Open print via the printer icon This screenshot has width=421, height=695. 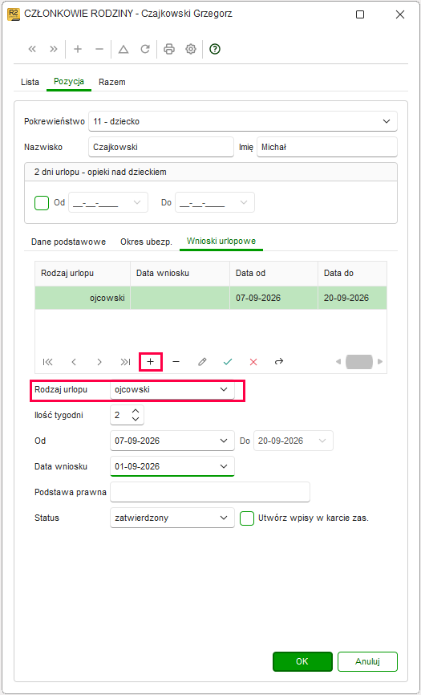point(169,49)
